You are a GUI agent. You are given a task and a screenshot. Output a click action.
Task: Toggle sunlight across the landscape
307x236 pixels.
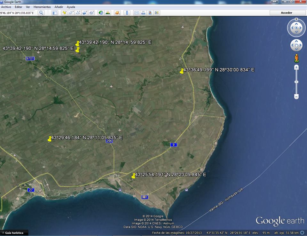108,13
